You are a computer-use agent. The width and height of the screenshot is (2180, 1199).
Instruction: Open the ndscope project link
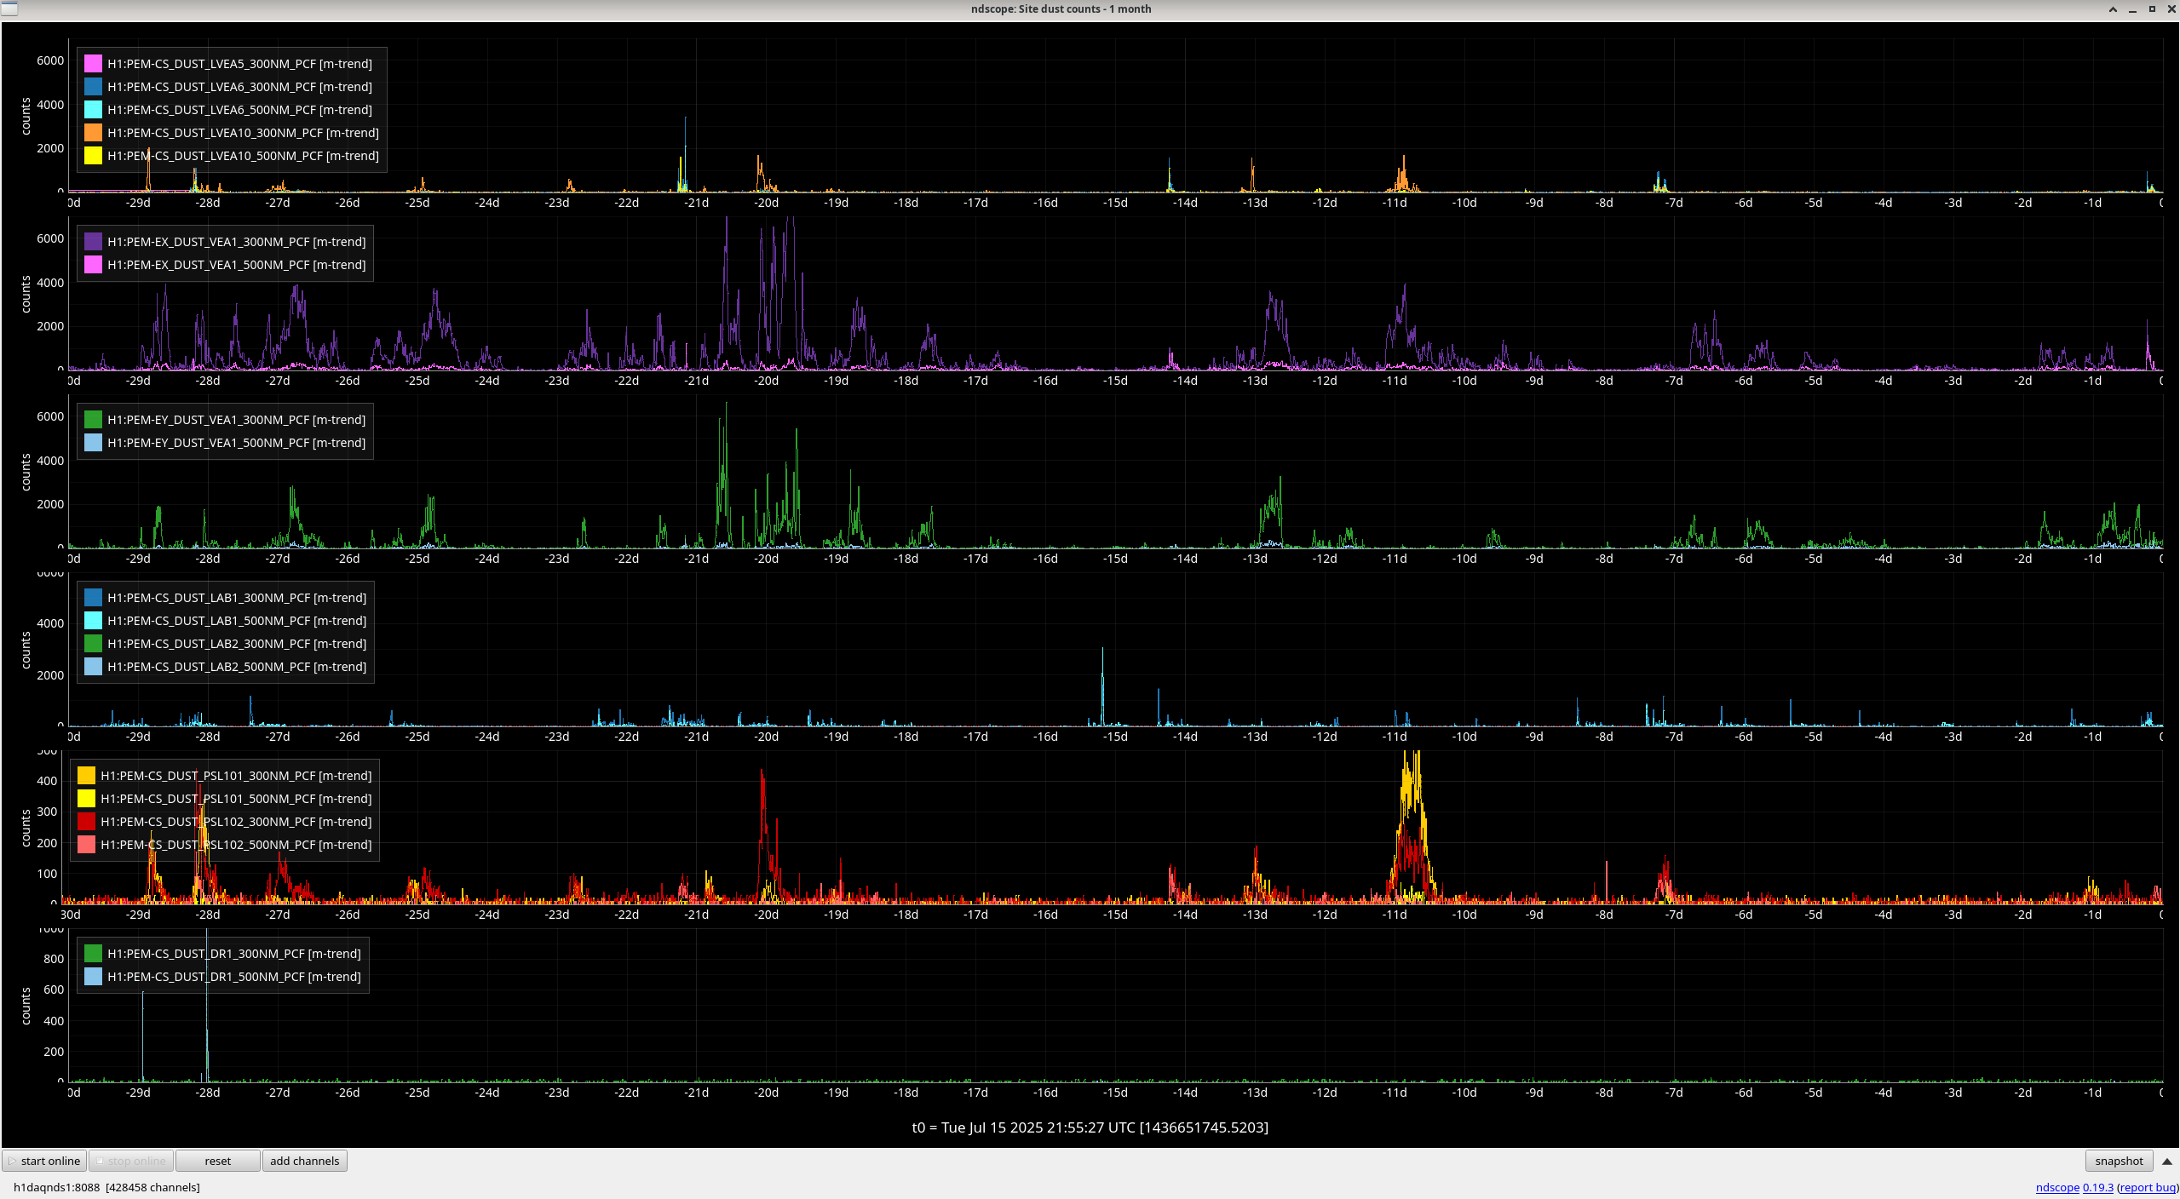pos(2057,1187)
